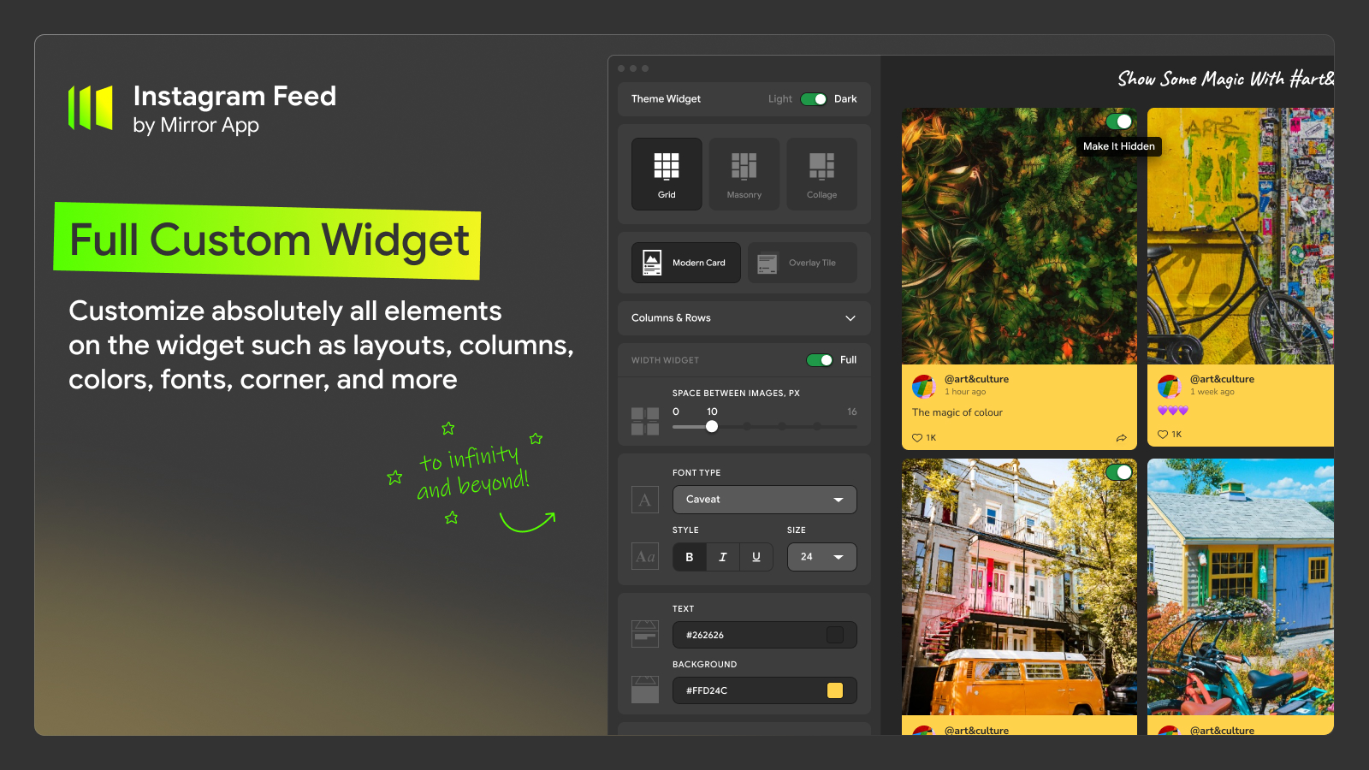
Task: Open avatar on the '1 week ago' post
Action: pyautogui.click(x=1170, y=386)
